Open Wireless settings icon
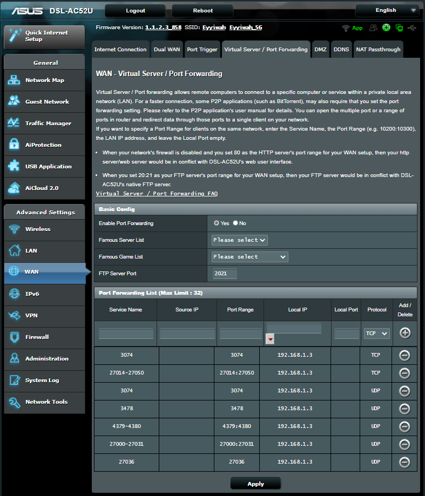The width and height of the screenshot is (425, 496). [14, 229]
